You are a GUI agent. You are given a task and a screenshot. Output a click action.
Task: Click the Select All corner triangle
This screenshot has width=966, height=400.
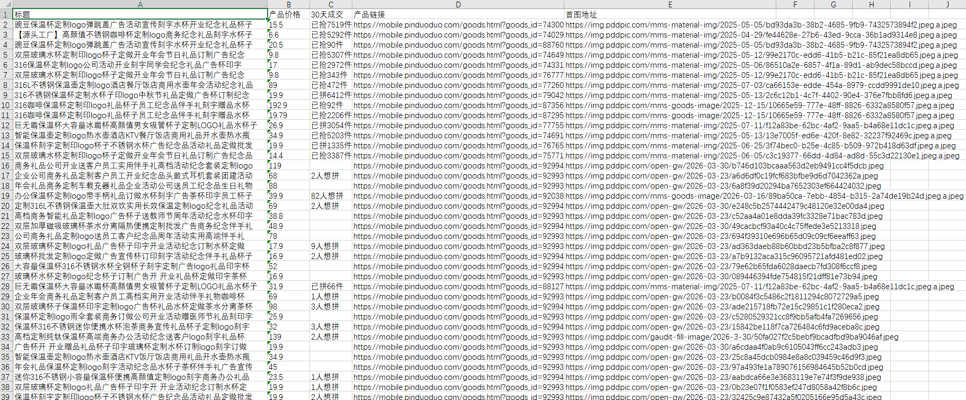pyautogui.click(x=6, y=4)
